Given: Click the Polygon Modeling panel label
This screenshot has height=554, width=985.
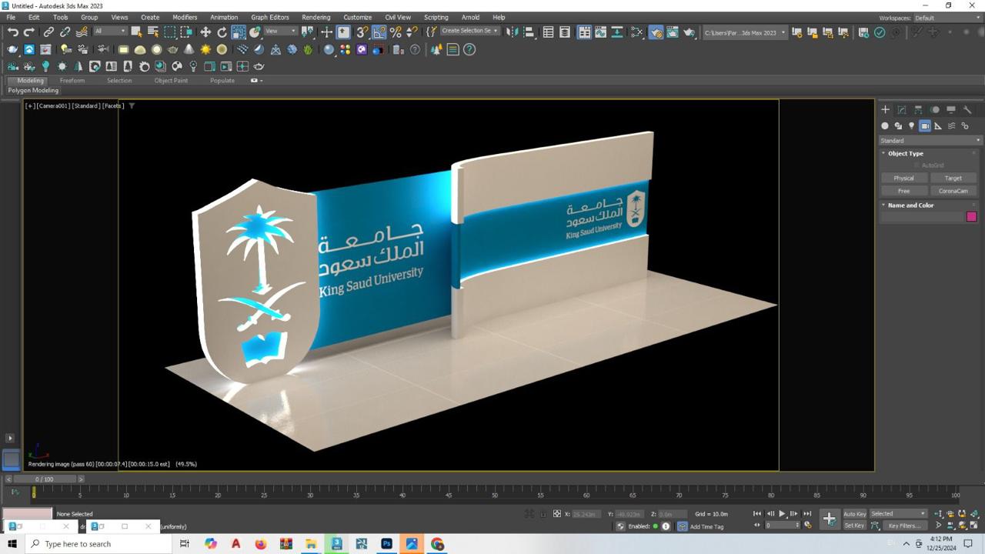Looking at the screenshot, I should 33,91.
